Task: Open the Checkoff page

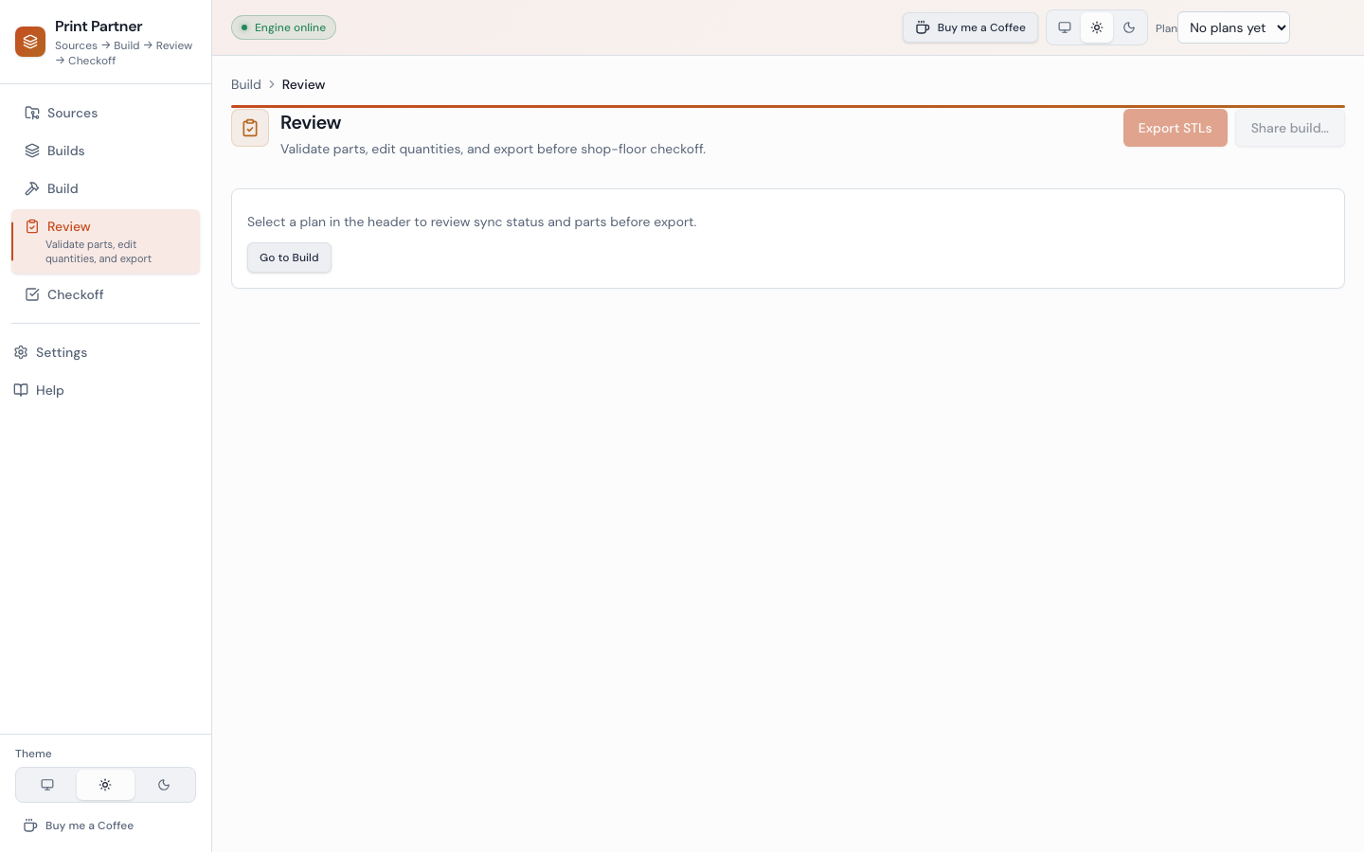Action: click(x=105, y=294)
